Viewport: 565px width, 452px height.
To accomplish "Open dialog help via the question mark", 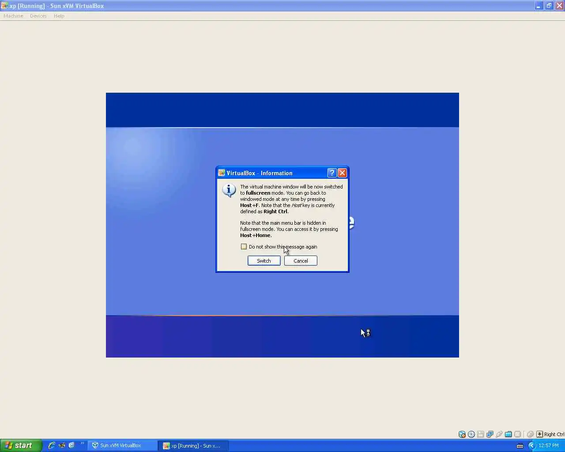I will [332, 173].
